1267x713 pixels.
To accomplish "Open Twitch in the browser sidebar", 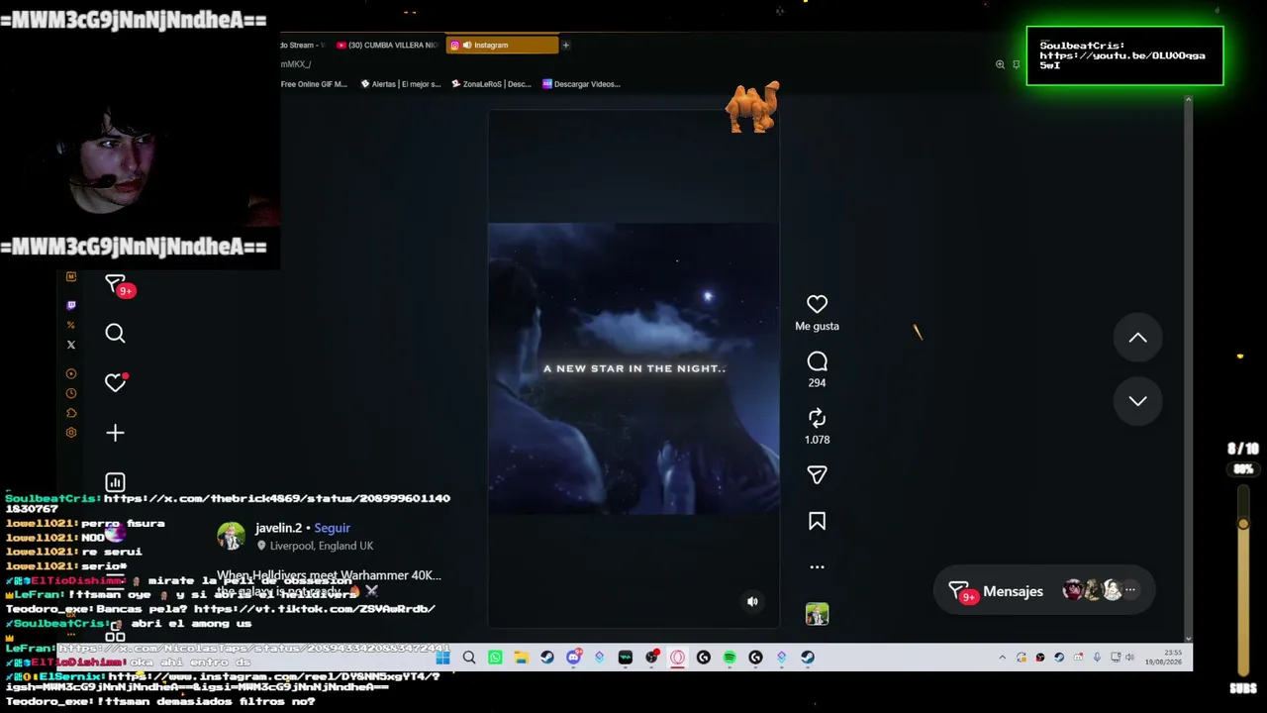I will click(70, 305).
